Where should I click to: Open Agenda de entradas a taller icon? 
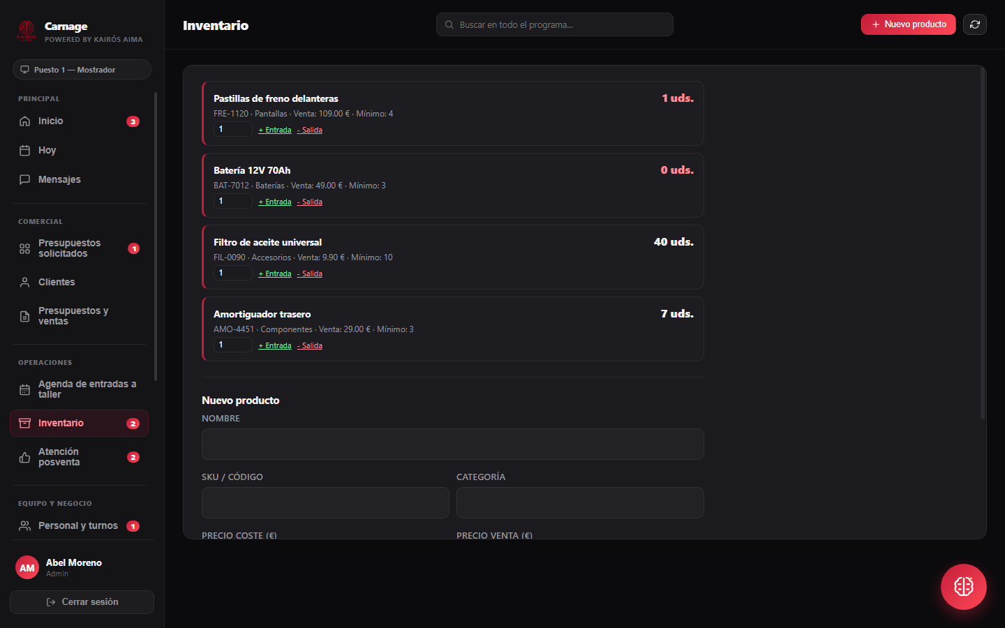25,389
